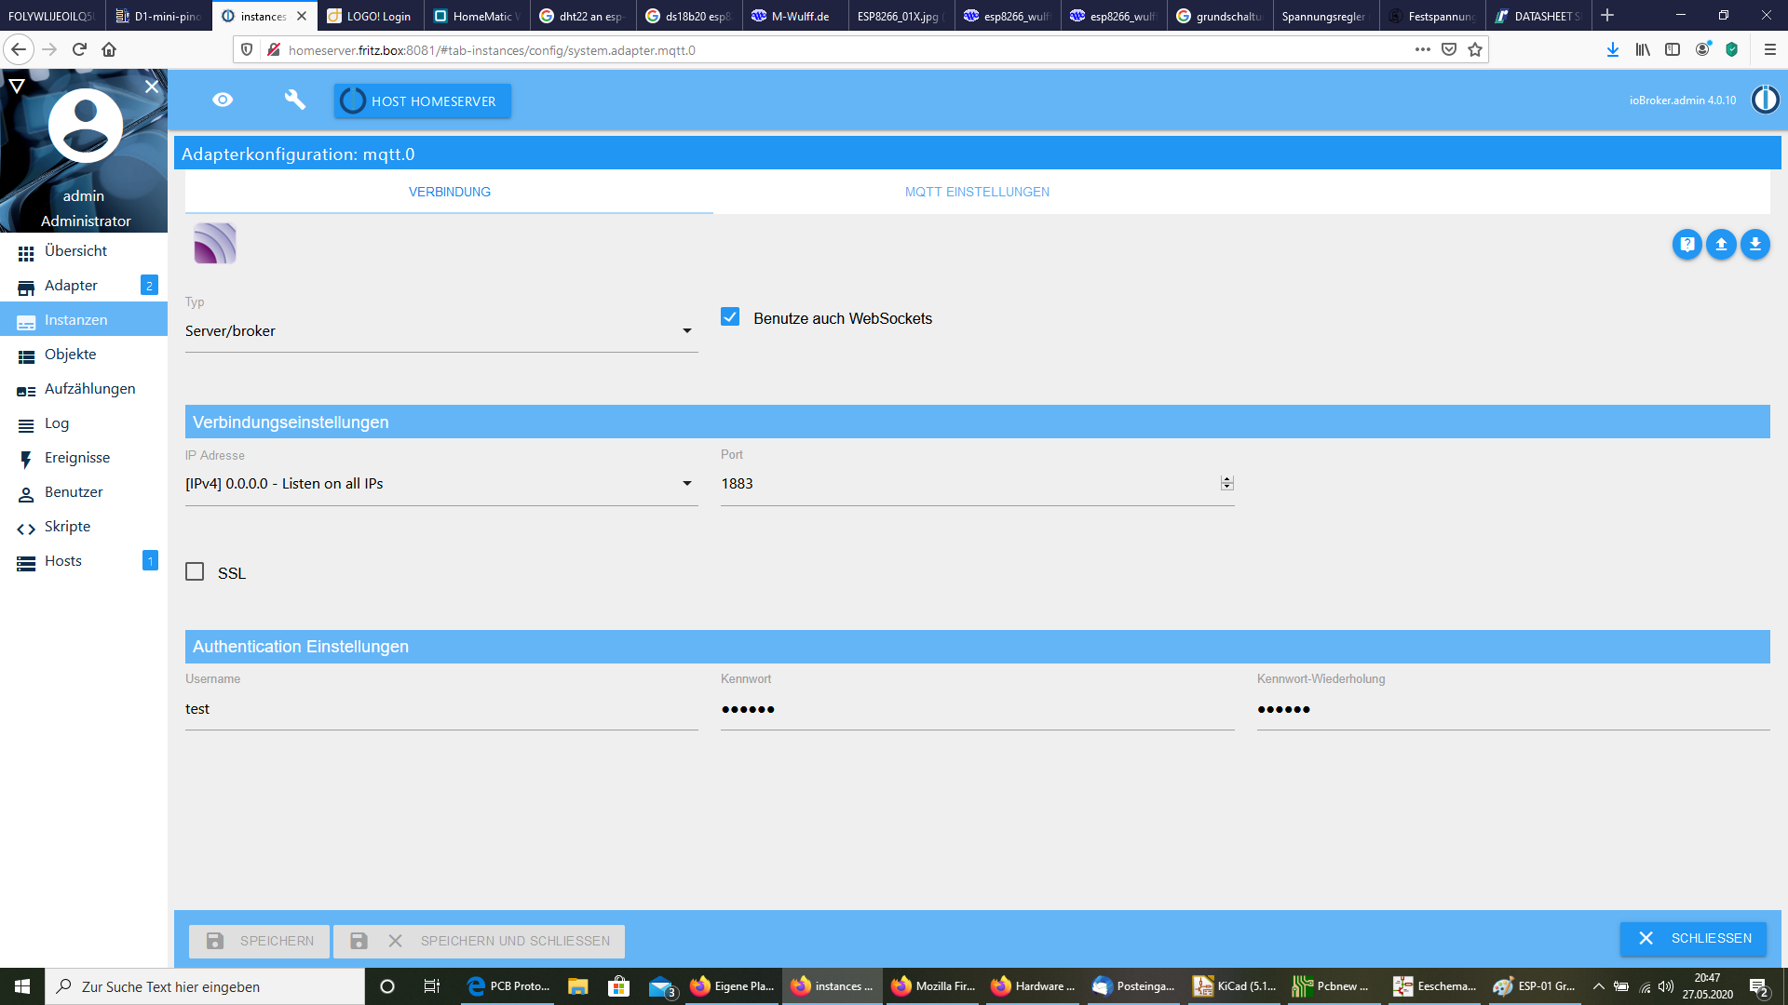Image resolution: width=1788 pixels, height=1005 pixels.
Task: Click the help question mark button
Action: pos(1686,244)
